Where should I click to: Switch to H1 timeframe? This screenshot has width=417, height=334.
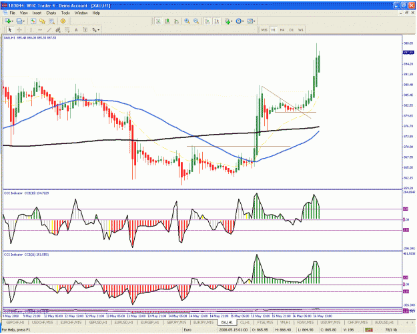click(273, 30)
